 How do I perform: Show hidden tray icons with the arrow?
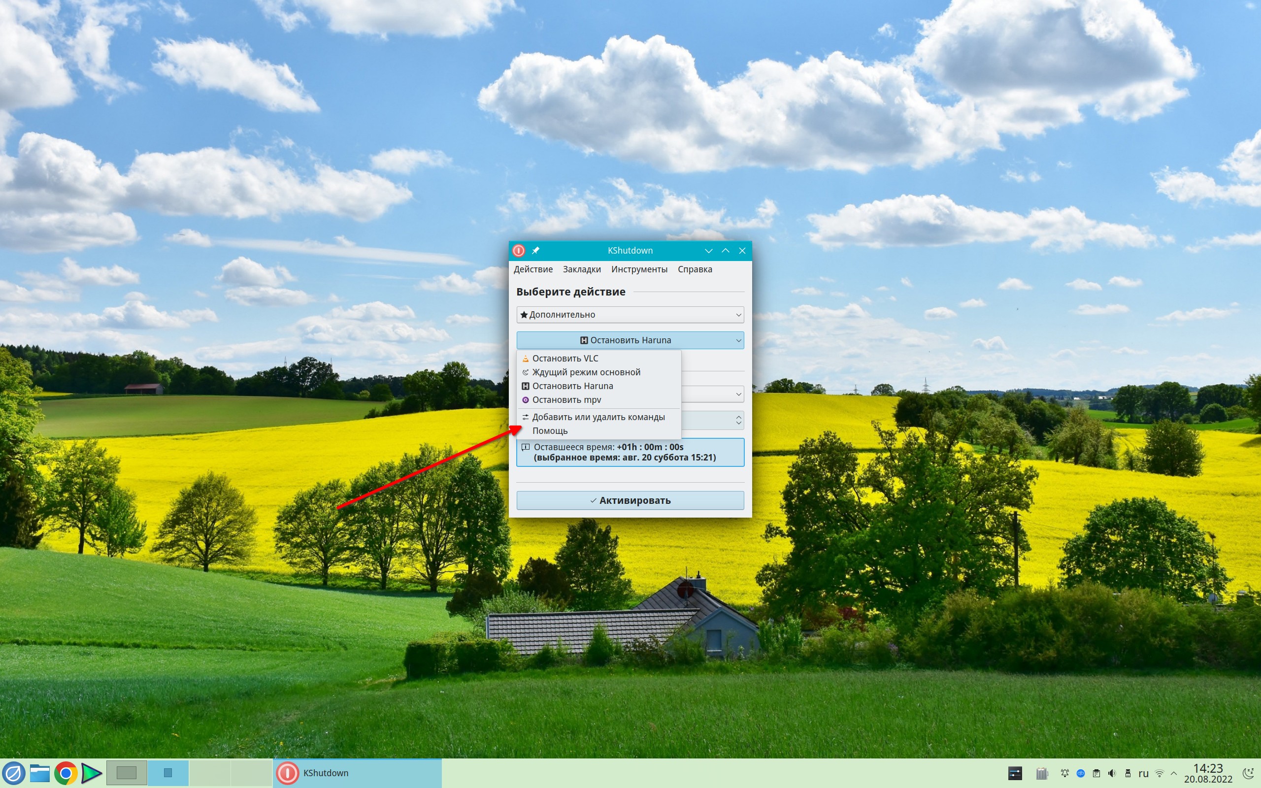click(1173, 773)
